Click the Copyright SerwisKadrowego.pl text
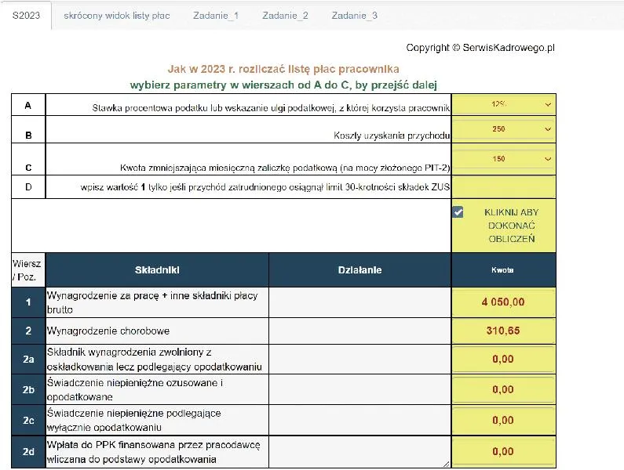Viewport: 624px width, 470px height. click(x=480, y=48)
